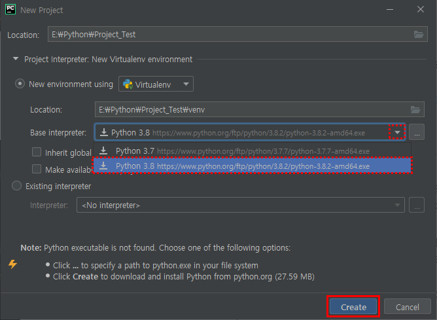Image resolution: width=437 pixels, height=320 pixels.
Task: Click the Virtualenv Python logo icon
Action: point(128,84)
